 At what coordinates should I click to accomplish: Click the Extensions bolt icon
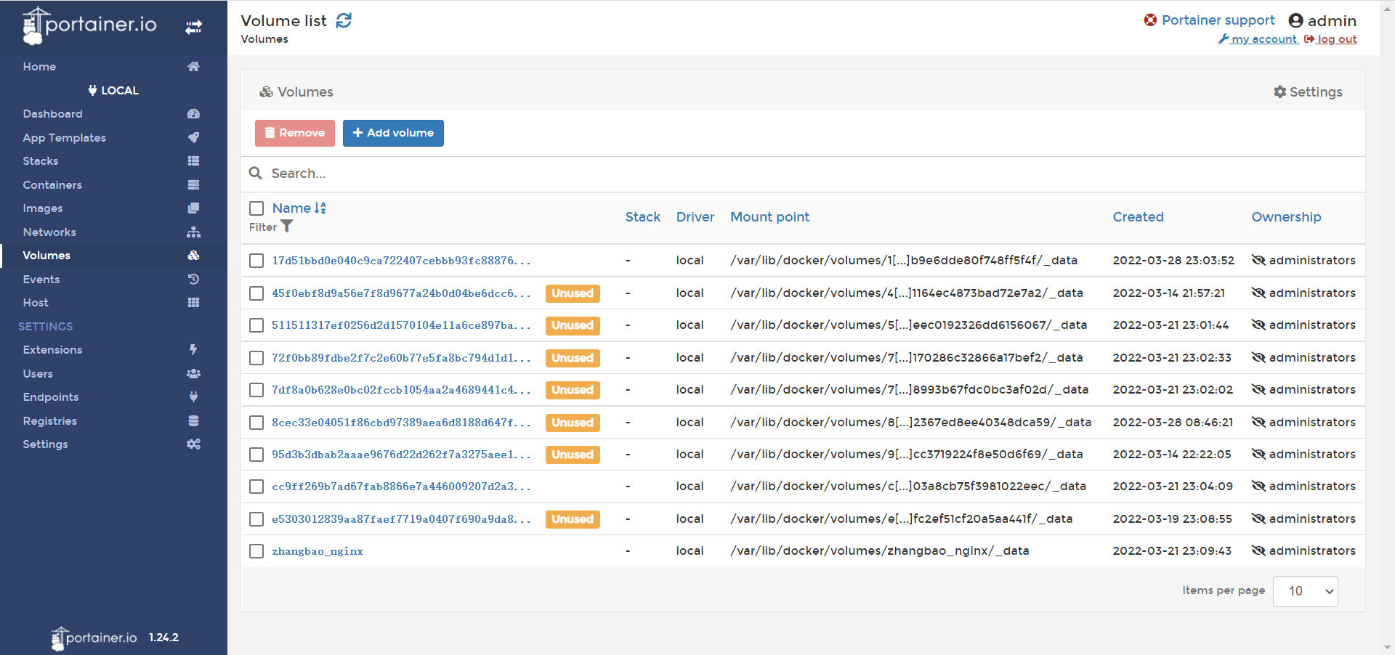click(x=193, y=350)
